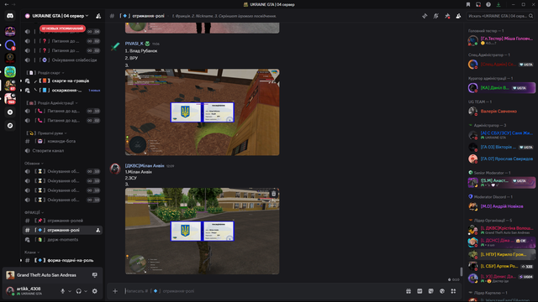Viewport: 538px width, 302px height.
Task: Toggle microphone mute
Action: tap(63, 291)
